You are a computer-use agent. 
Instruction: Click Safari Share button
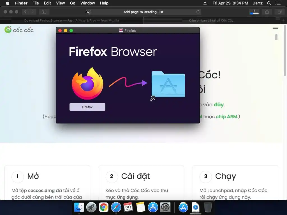tap(267, 12)
